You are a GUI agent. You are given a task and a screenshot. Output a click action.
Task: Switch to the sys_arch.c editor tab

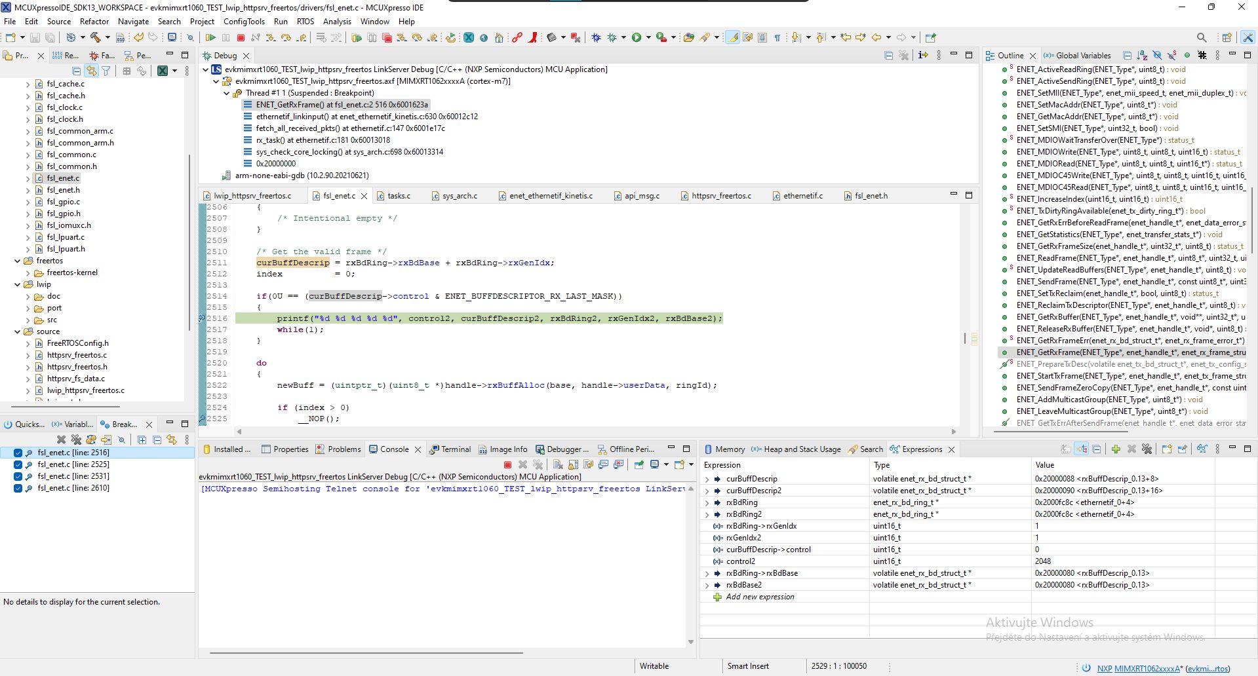(x=460, y=195)
